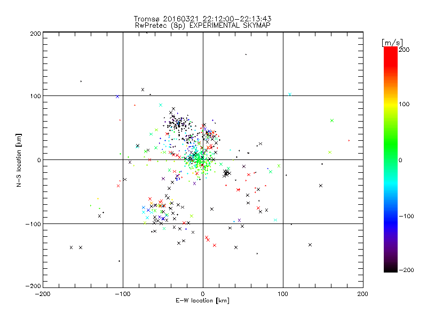Screen dimensions: 427x320
Task: Click the N-S axis tick label '-100'
Action: [x=33, y=224]
